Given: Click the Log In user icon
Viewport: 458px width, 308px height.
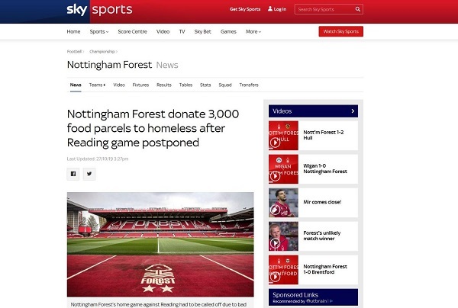Looking at the screenshot, I should [x=270, y=8].
